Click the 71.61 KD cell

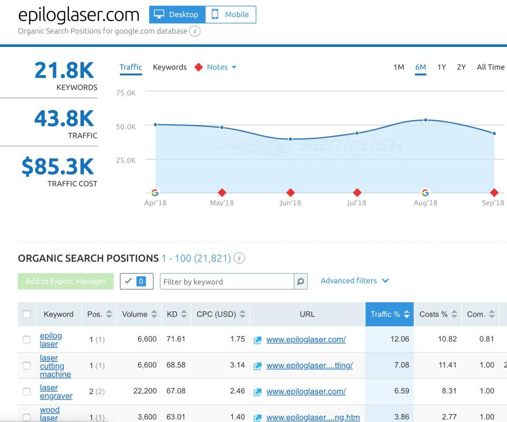176,339
